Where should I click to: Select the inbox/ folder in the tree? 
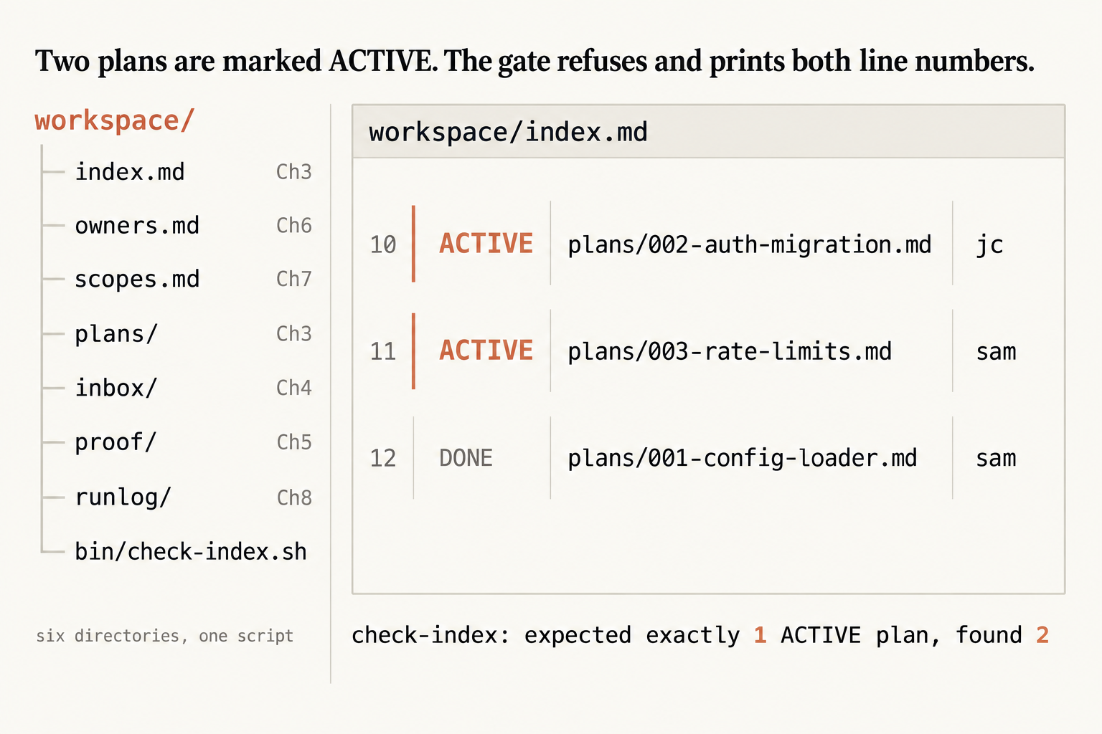click(116, 388)
